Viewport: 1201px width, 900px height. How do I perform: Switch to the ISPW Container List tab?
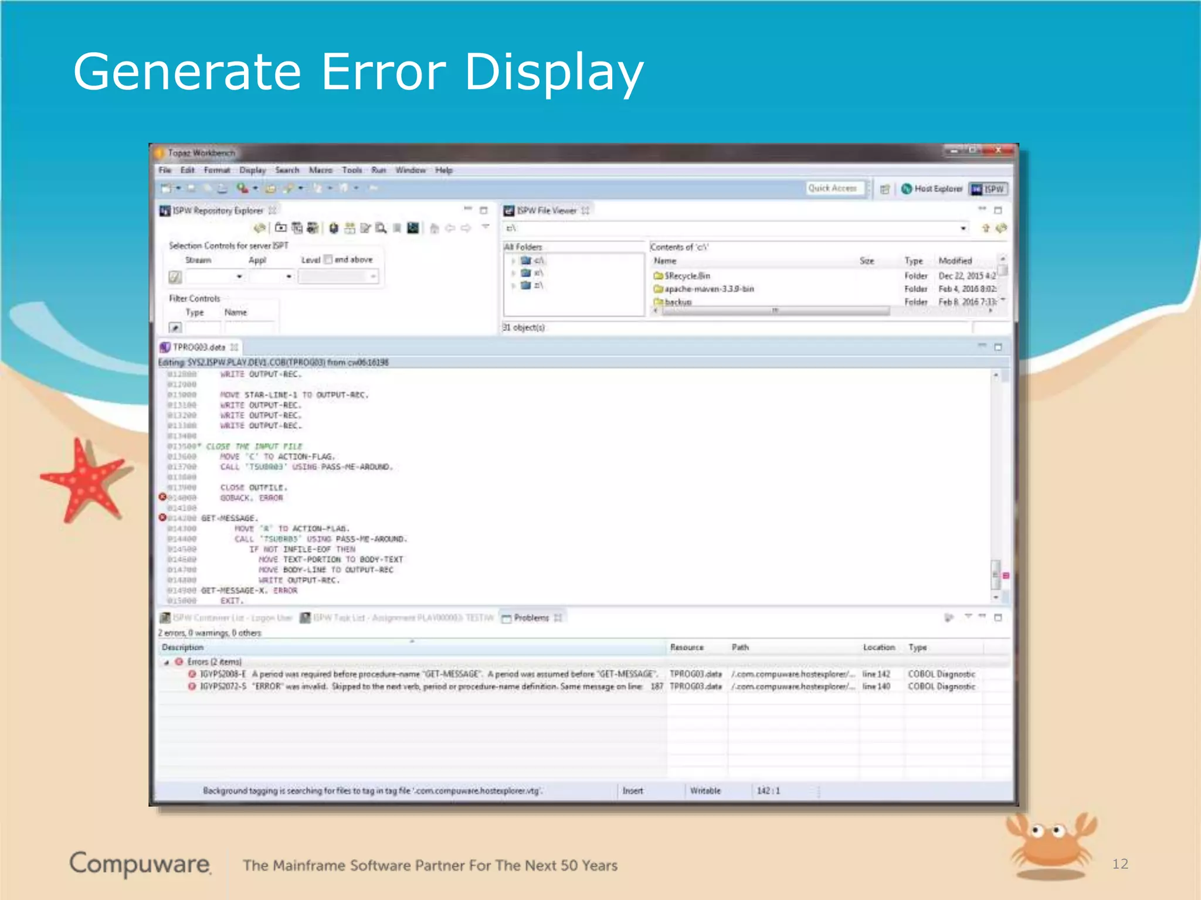226,618
